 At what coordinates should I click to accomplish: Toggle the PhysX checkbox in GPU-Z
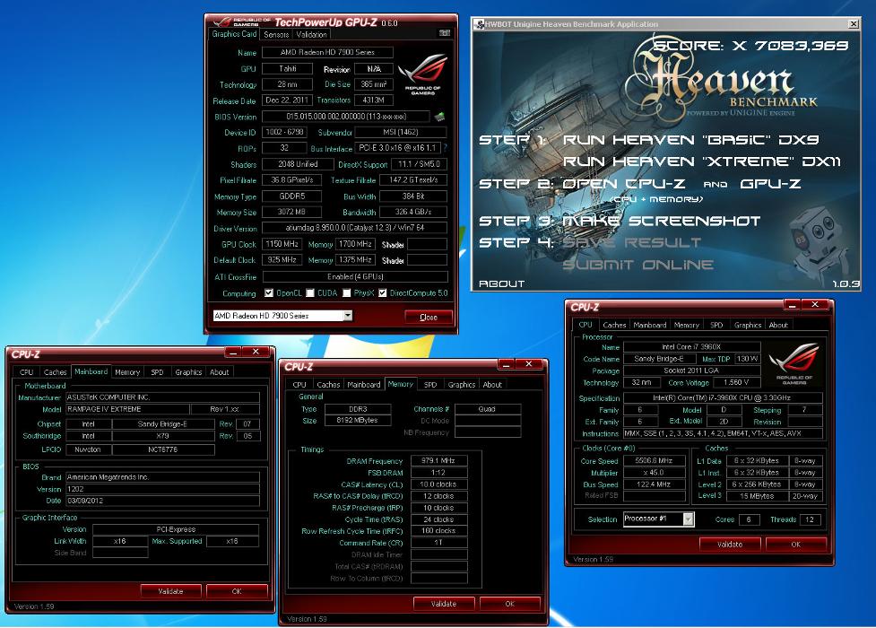pyautogui.click(x=346, y=292)
